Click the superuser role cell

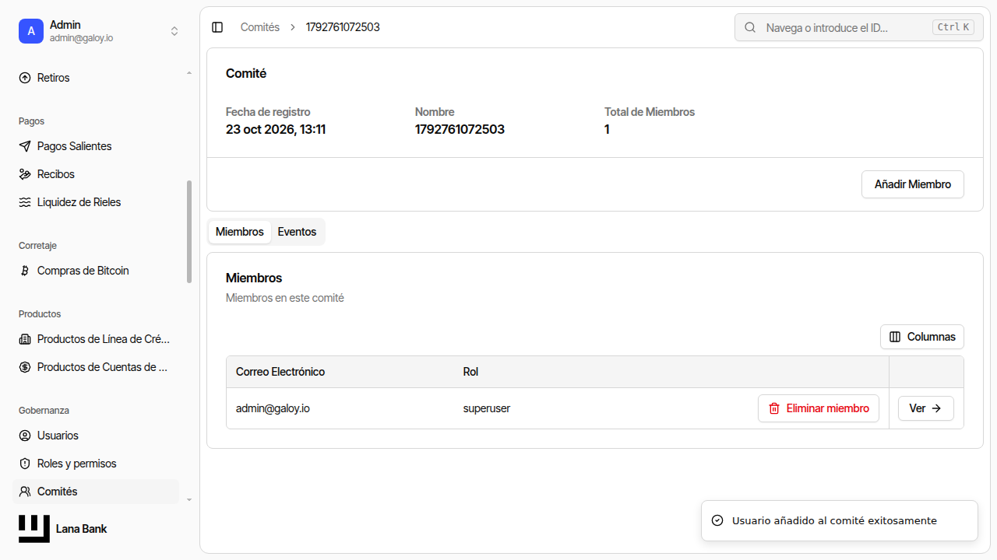coord(487,408)
